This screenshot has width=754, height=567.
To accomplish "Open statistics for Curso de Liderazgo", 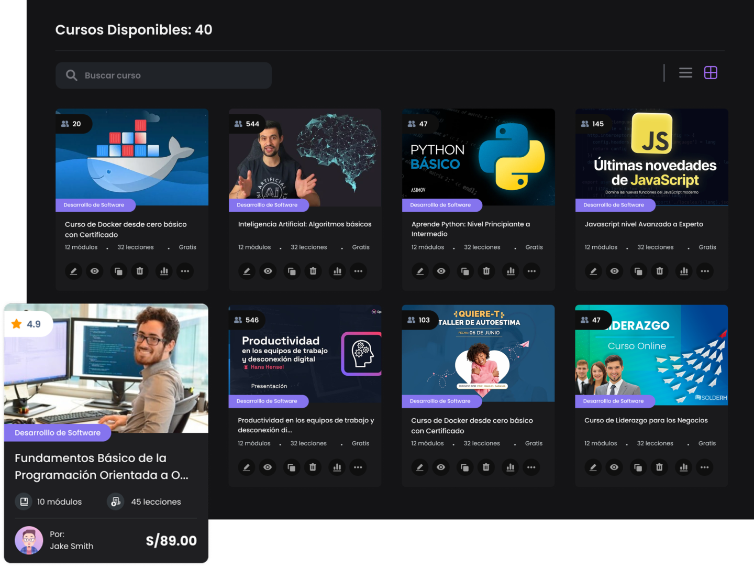I will [x=683, y=467].
